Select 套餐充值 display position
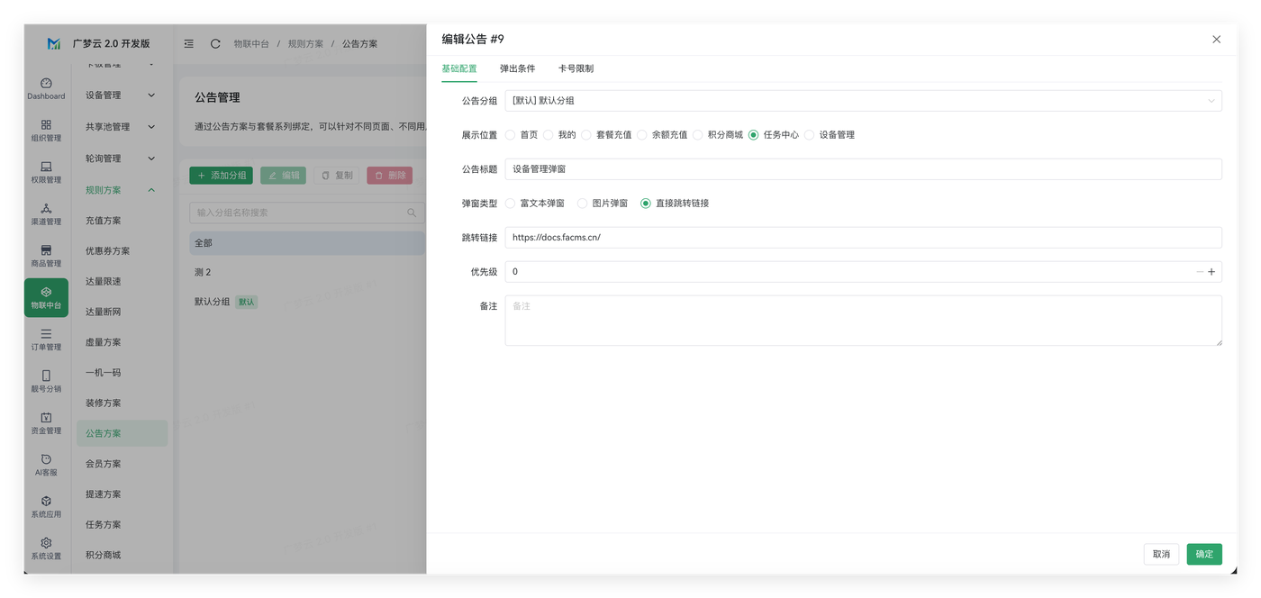This screenshot has width=1261, height=598. (x=606, y=135)
